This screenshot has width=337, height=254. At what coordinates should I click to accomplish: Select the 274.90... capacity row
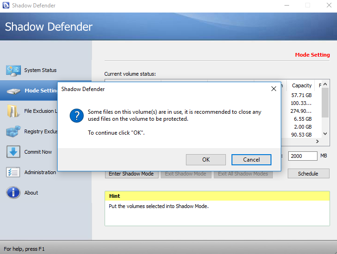301,111
